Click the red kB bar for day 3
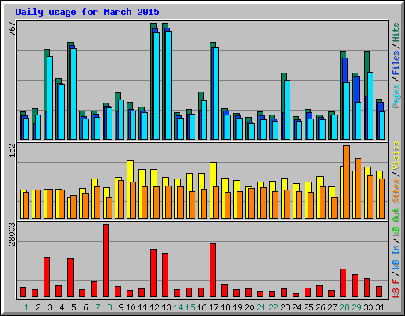The height and width of the screenshot is (316, 405). pos(47,277)
